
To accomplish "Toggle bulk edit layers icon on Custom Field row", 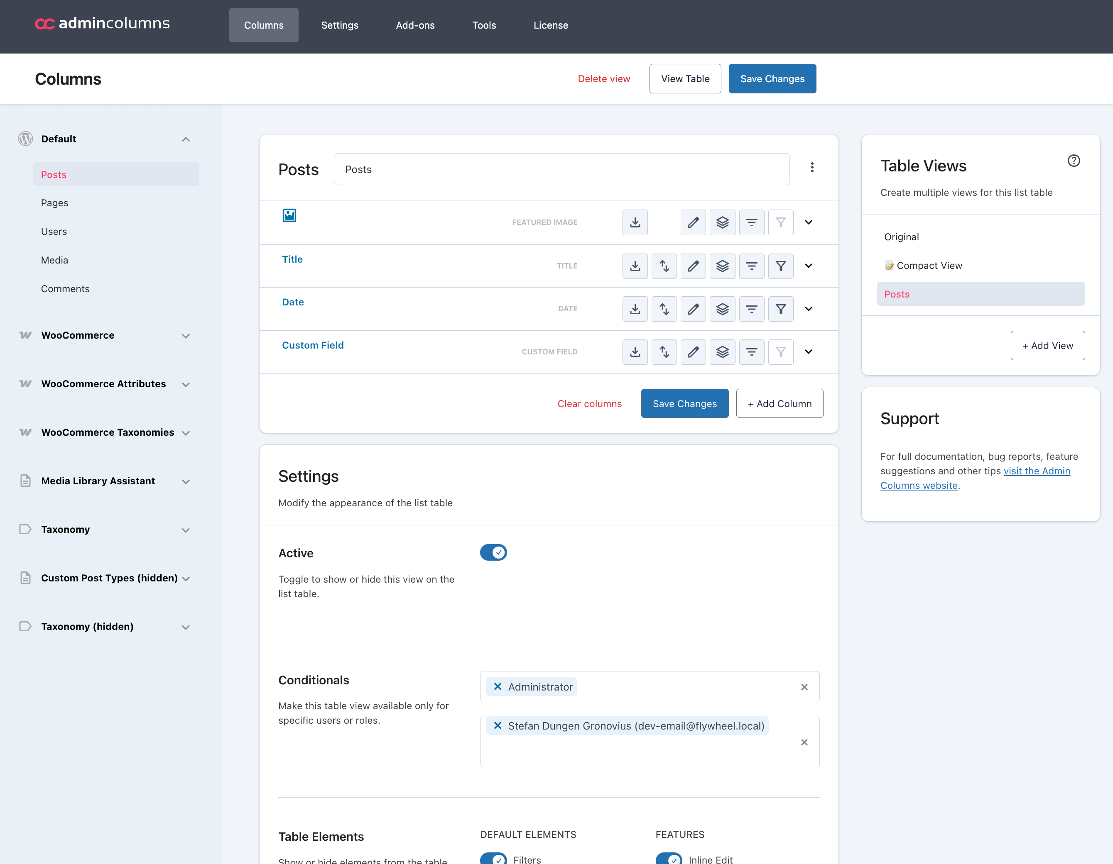I will click(x=722, y=352).
